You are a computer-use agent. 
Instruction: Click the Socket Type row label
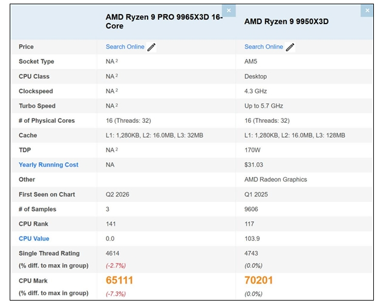click(x=36, y=62)
